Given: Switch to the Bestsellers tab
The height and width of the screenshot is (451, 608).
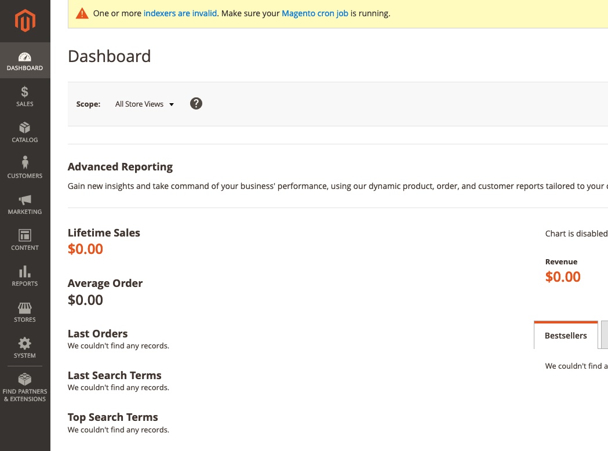Looking at the screenshot, I should coord(565,335).
